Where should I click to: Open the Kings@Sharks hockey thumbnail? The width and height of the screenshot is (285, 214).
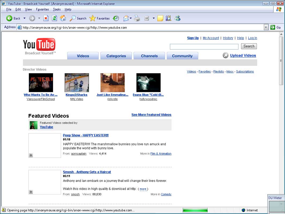[77, 83]
